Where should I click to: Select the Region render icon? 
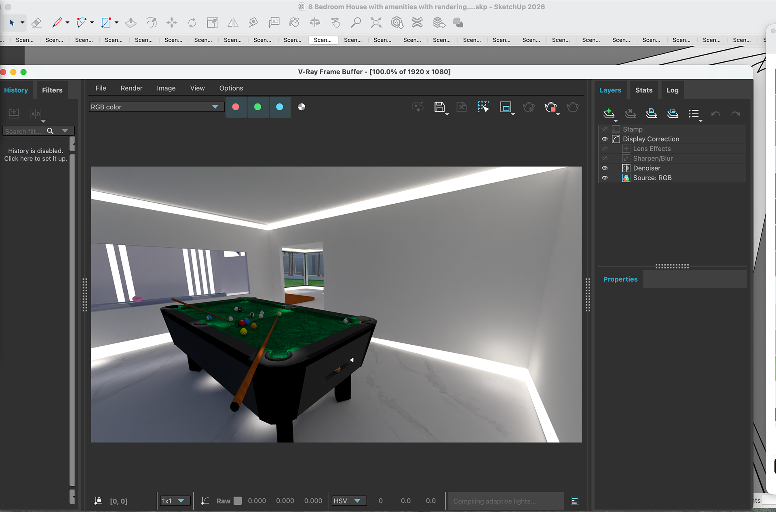point(505,107)
